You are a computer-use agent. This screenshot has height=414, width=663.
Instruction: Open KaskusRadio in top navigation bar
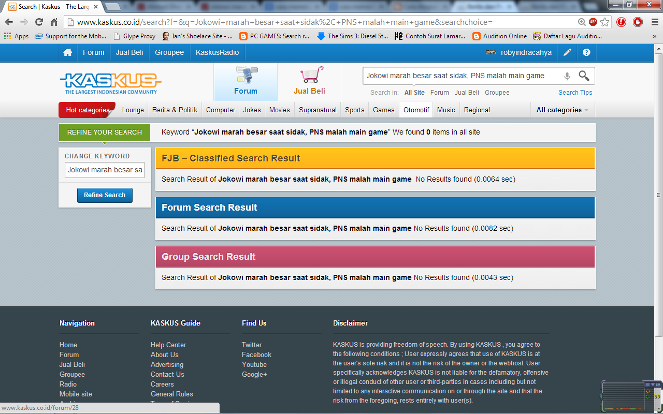[x=218, y=52]
